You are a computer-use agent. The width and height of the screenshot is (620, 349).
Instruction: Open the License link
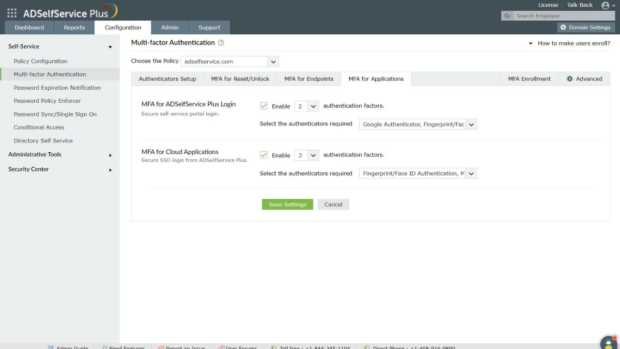pyautogui.click(x=548, y=5)
